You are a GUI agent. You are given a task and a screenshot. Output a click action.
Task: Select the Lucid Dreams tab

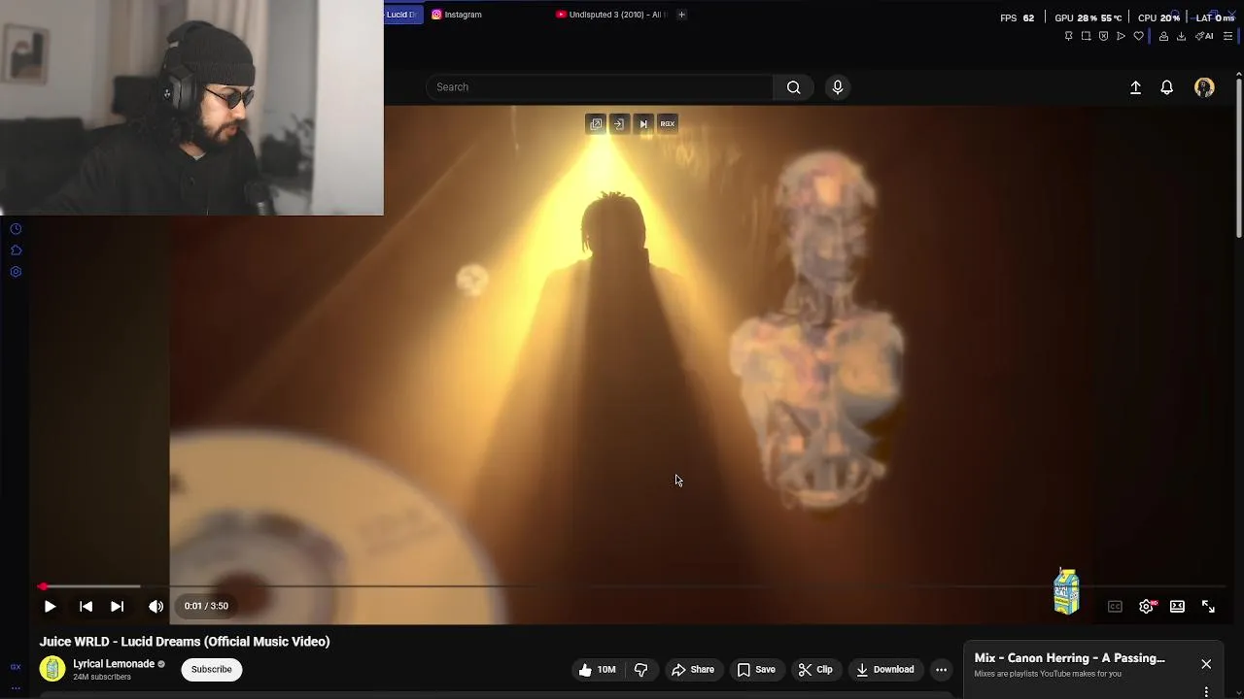[x=402, y=15]
